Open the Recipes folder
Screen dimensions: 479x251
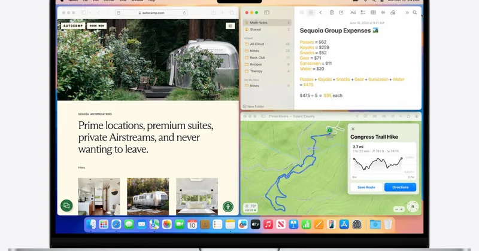coord(267,65)
